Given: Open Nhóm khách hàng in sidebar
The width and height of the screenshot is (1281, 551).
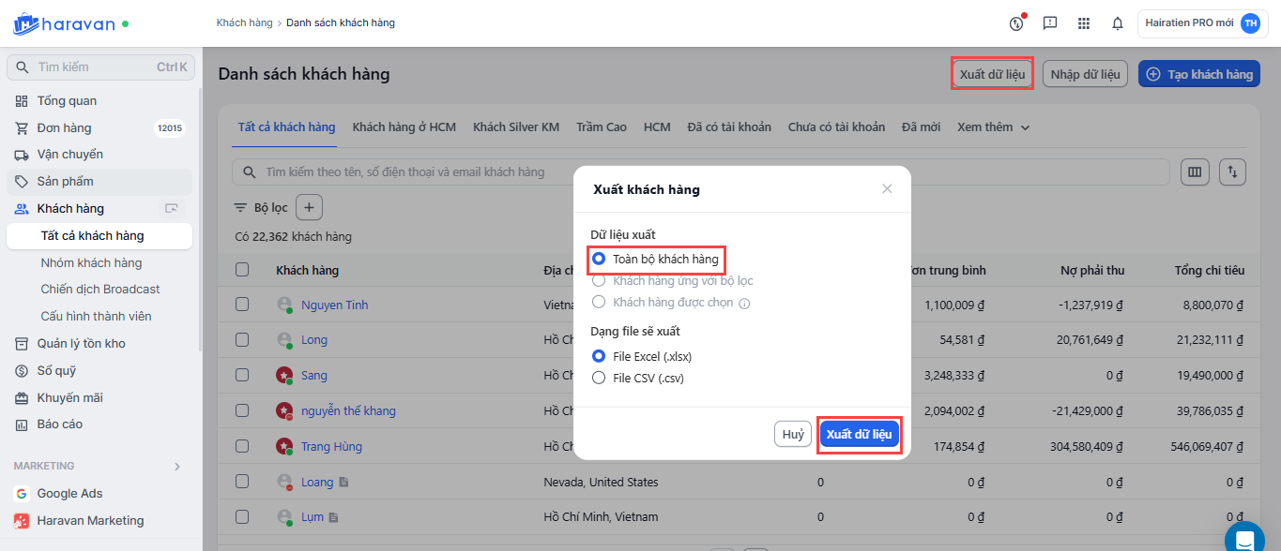Looking at the screenshot, I should point(92,263).
